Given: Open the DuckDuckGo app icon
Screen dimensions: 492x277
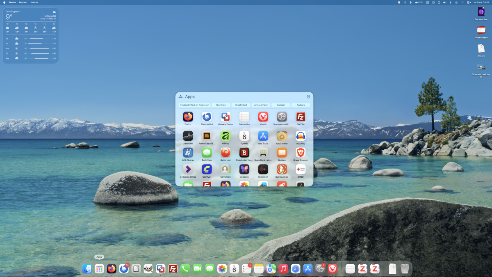Looking at the screenshot, I should point(282,169).
